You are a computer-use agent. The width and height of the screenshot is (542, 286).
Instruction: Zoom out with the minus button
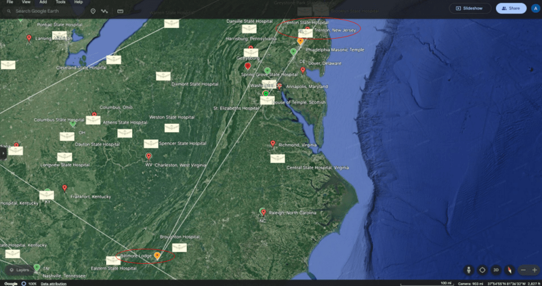click(x=523, y=270)
